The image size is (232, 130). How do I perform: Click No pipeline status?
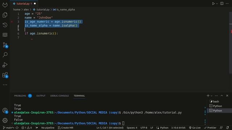(x=48, y=127)
